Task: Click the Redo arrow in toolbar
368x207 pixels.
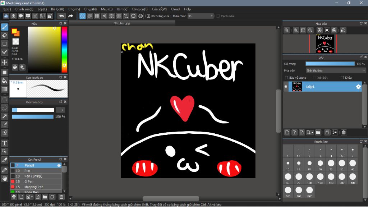Action: tap(70, 16)
